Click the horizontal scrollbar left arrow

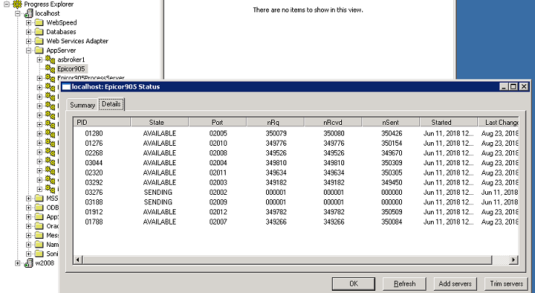coord(78,260)
